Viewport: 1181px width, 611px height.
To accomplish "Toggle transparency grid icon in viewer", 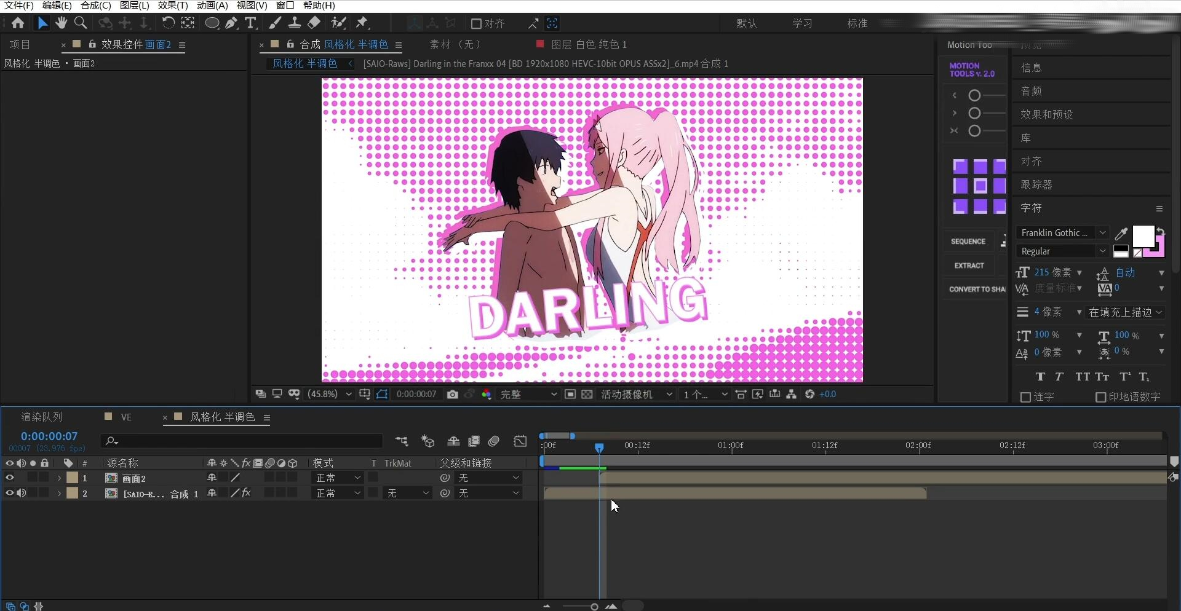I will click(587, 395).
